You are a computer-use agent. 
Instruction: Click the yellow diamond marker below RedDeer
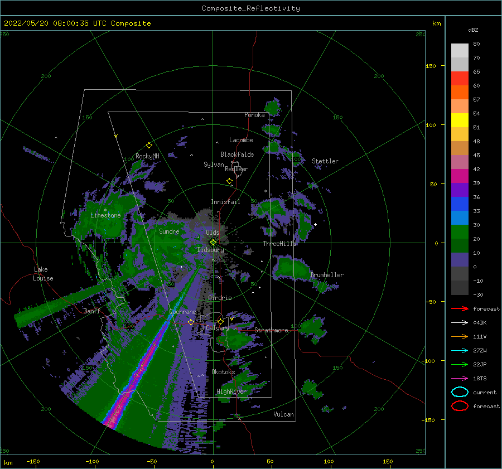point(230,181)
